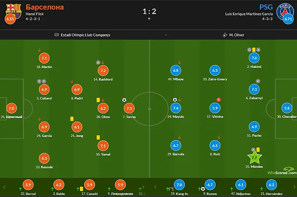Click the WhoScored logo
Screen dimensions: 297x197
[x=282, y=172]
